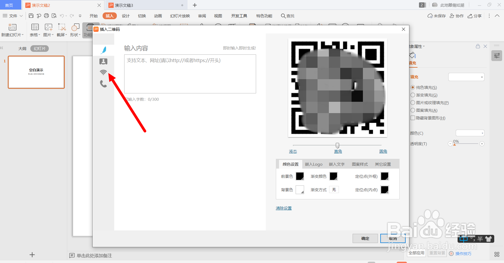Viewport: 504px width, 263px height.
Task: Click the 圆角 rounded corner link
Action: (x=383, y=151)
